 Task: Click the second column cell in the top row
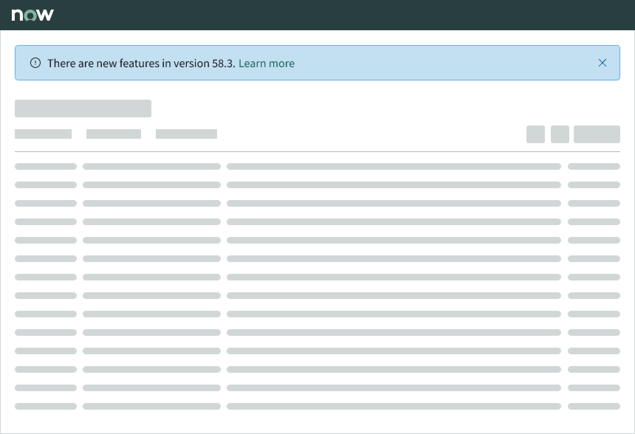[151, 166]
